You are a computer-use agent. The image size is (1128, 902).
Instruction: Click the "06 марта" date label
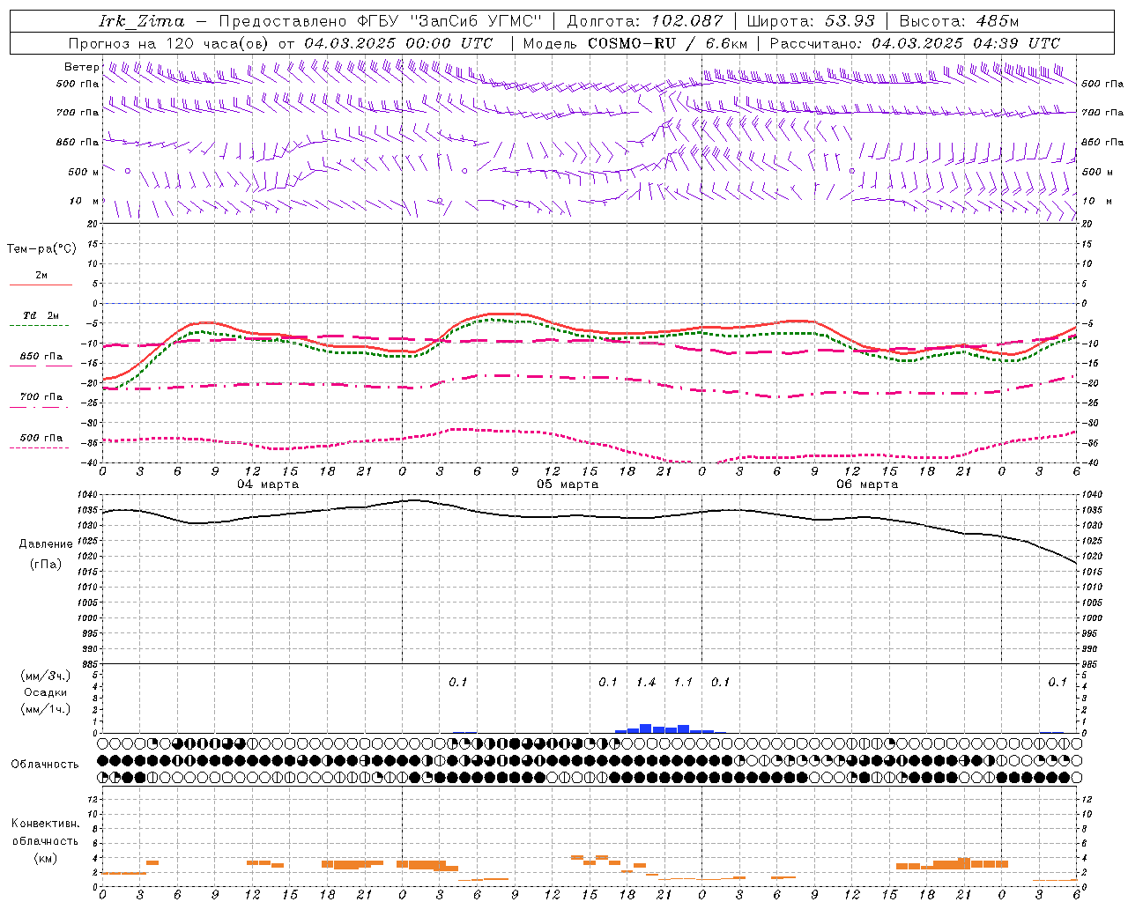[867, 484]
